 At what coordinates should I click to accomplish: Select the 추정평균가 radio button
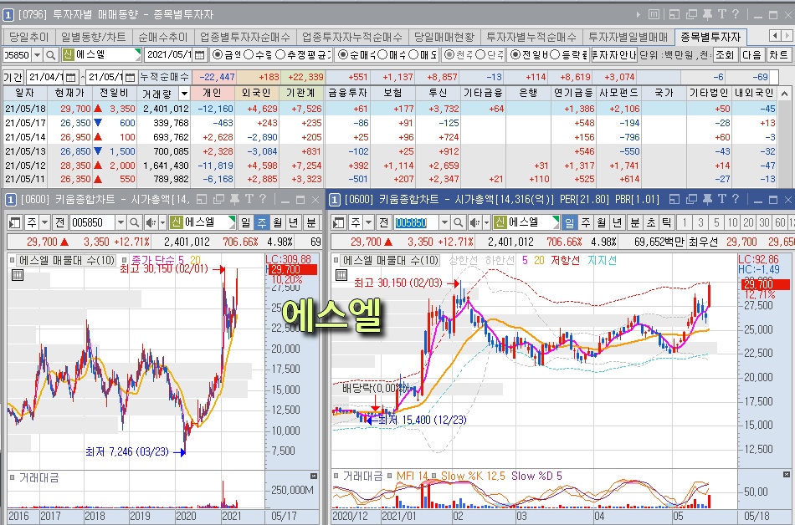(280, 54)
